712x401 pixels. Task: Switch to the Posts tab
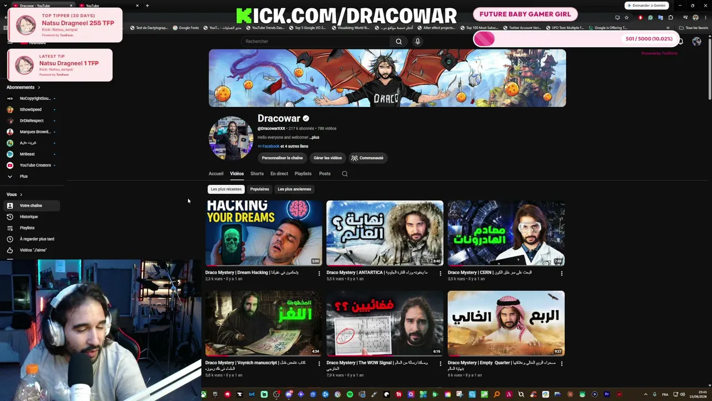tap(325, 174)
